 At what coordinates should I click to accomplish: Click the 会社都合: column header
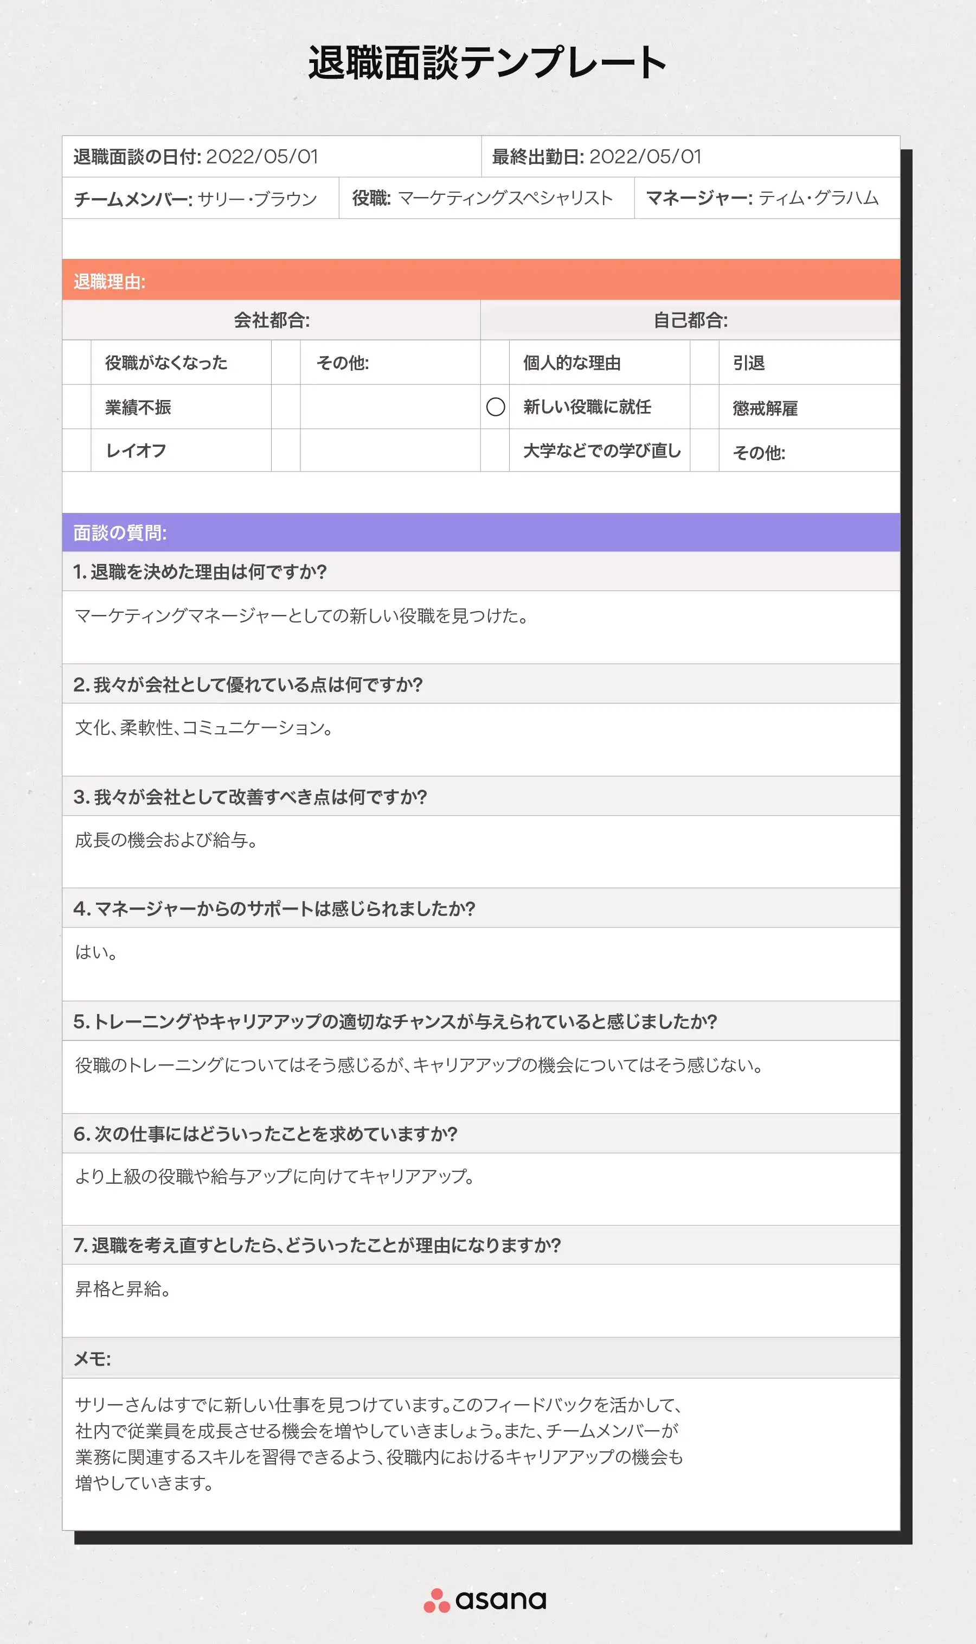tap(272, 321)
